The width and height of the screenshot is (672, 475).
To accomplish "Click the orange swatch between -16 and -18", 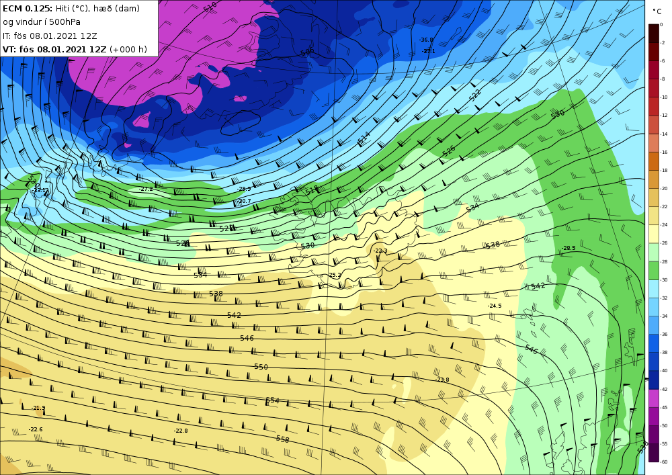I will tap(654, 161).
